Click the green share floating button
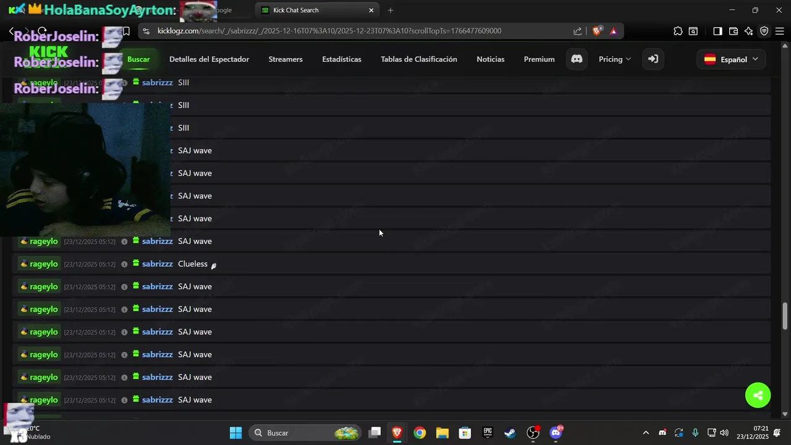791x445 pixels. click(758, 396)
